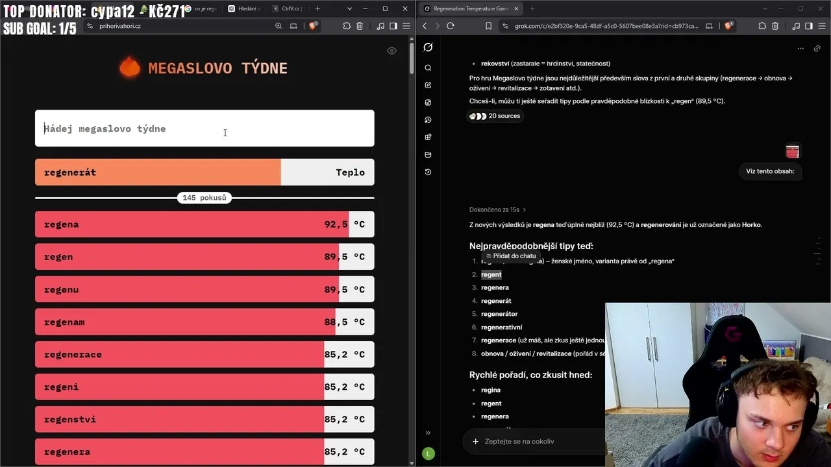The height and width of the screenshot is (467, 831).
Task: Click the highlighted word 'regent' in Grok list
Action: [491, 274]
